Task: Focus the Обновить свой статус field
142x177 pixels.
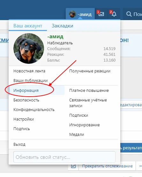Action: point(64,157)
